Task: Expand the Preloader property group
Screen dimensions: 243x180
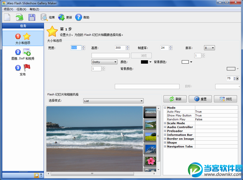Action: tap(165, 131)
